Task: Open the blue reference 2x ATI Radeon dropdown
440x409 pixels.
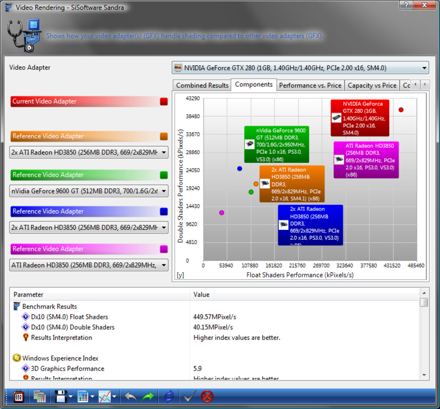Action: click(89, 227)
